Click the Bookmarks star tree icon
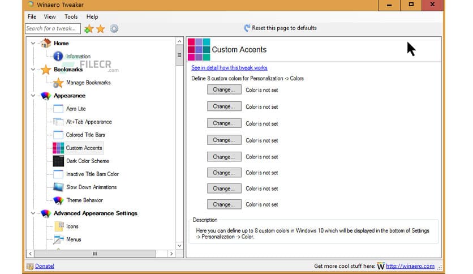The width and height of the screenshot is (473, 274). pyautogui.click(x=46, y=70)
